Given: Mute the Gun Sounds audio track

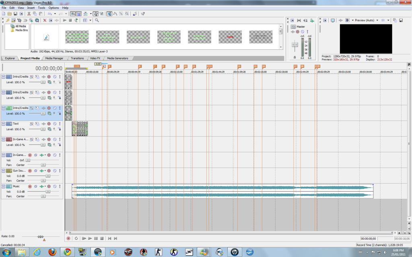Looking at the screenshot, I should click(54, 171).
